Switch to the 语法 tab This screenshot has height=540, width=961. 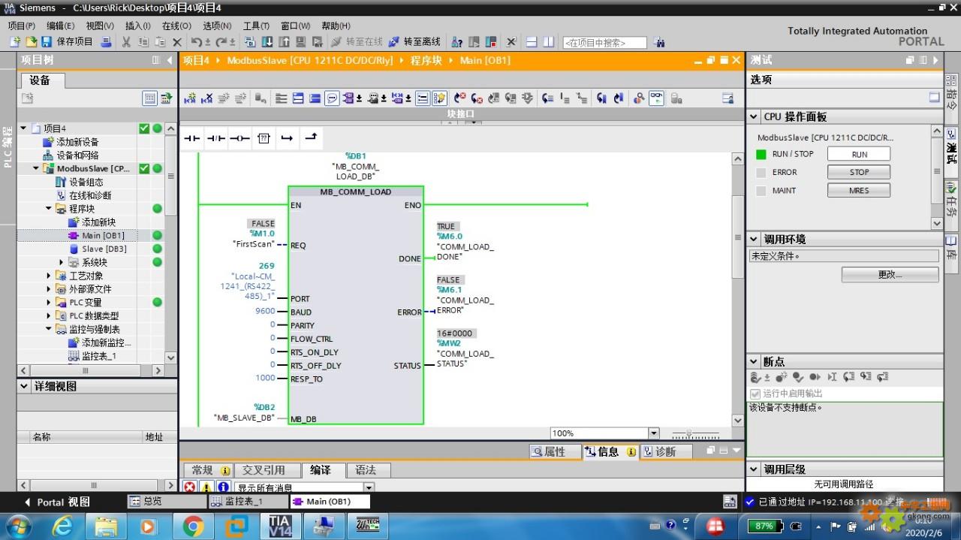coord(366,470)
